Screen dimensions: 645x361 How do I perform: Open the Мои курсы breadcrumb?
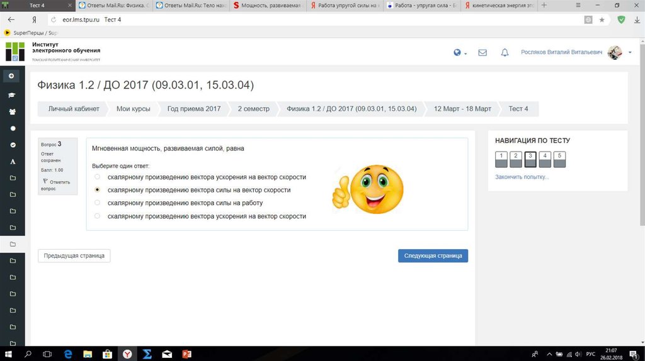(133, 109)
